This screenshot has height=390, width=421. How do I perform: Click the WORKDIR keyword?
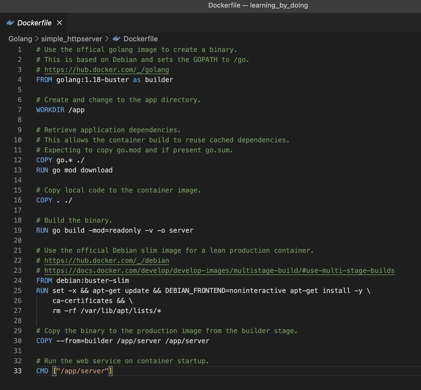click(x=50, y=110)
